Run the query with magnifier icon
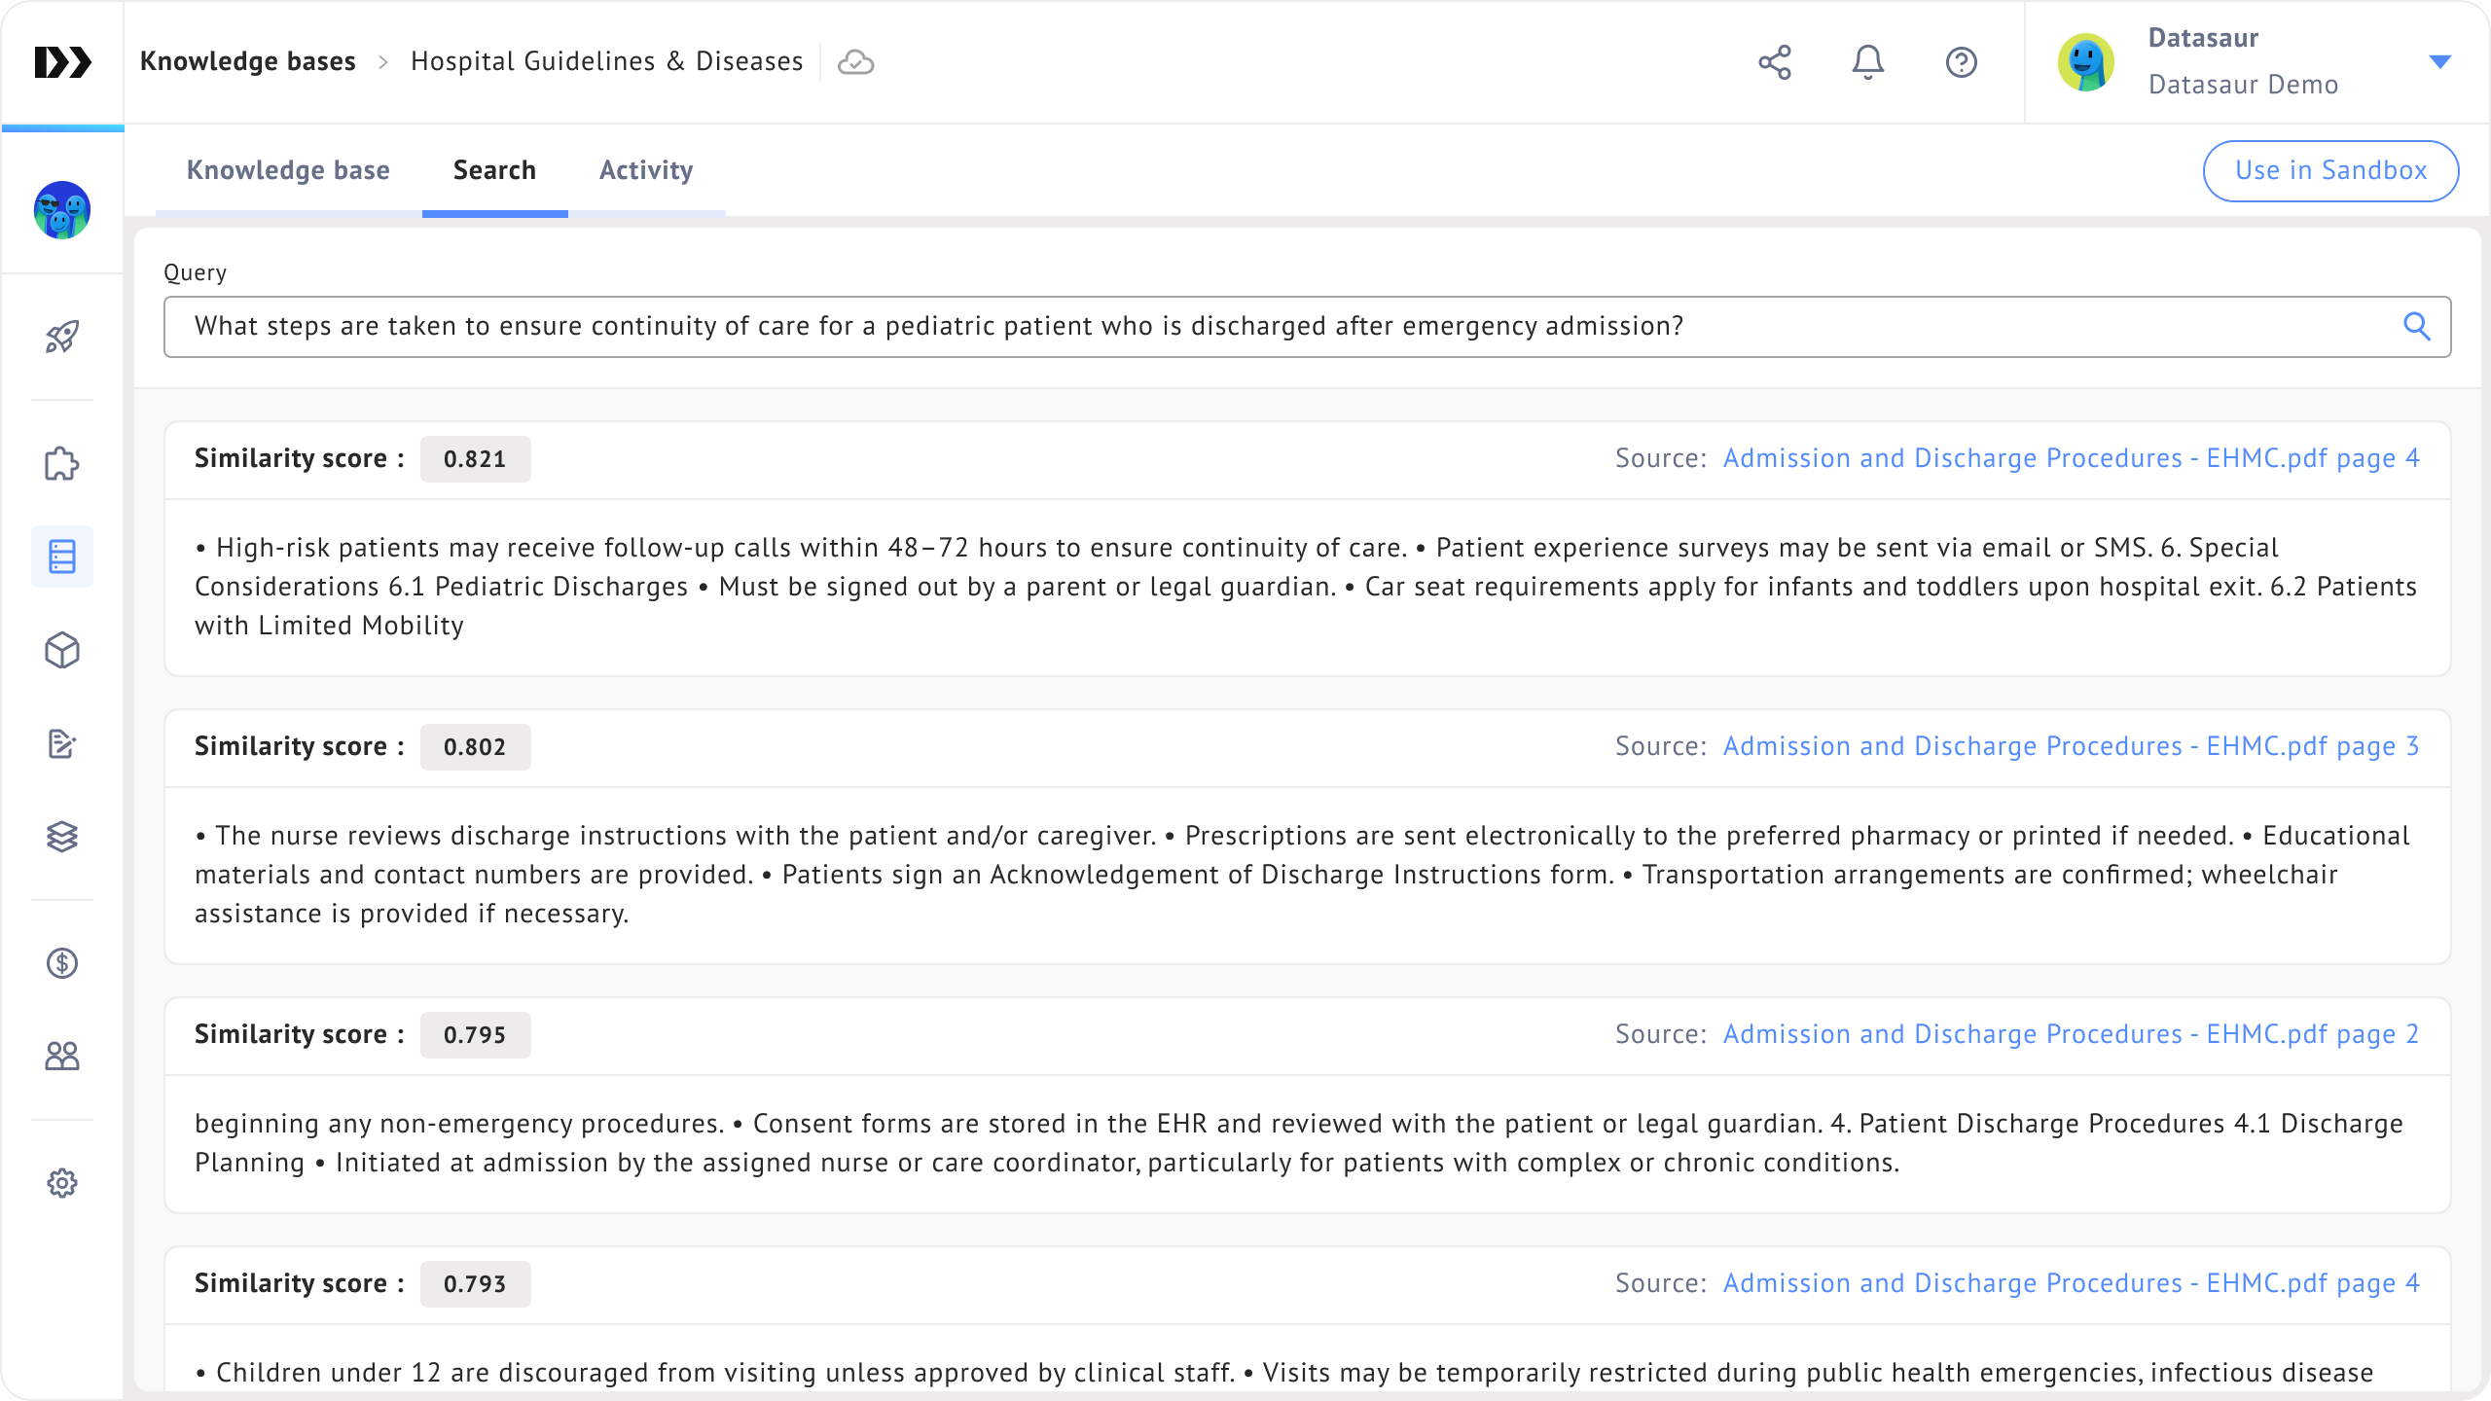This screenshot has height=1401, width=2491. coord(2417,327)
